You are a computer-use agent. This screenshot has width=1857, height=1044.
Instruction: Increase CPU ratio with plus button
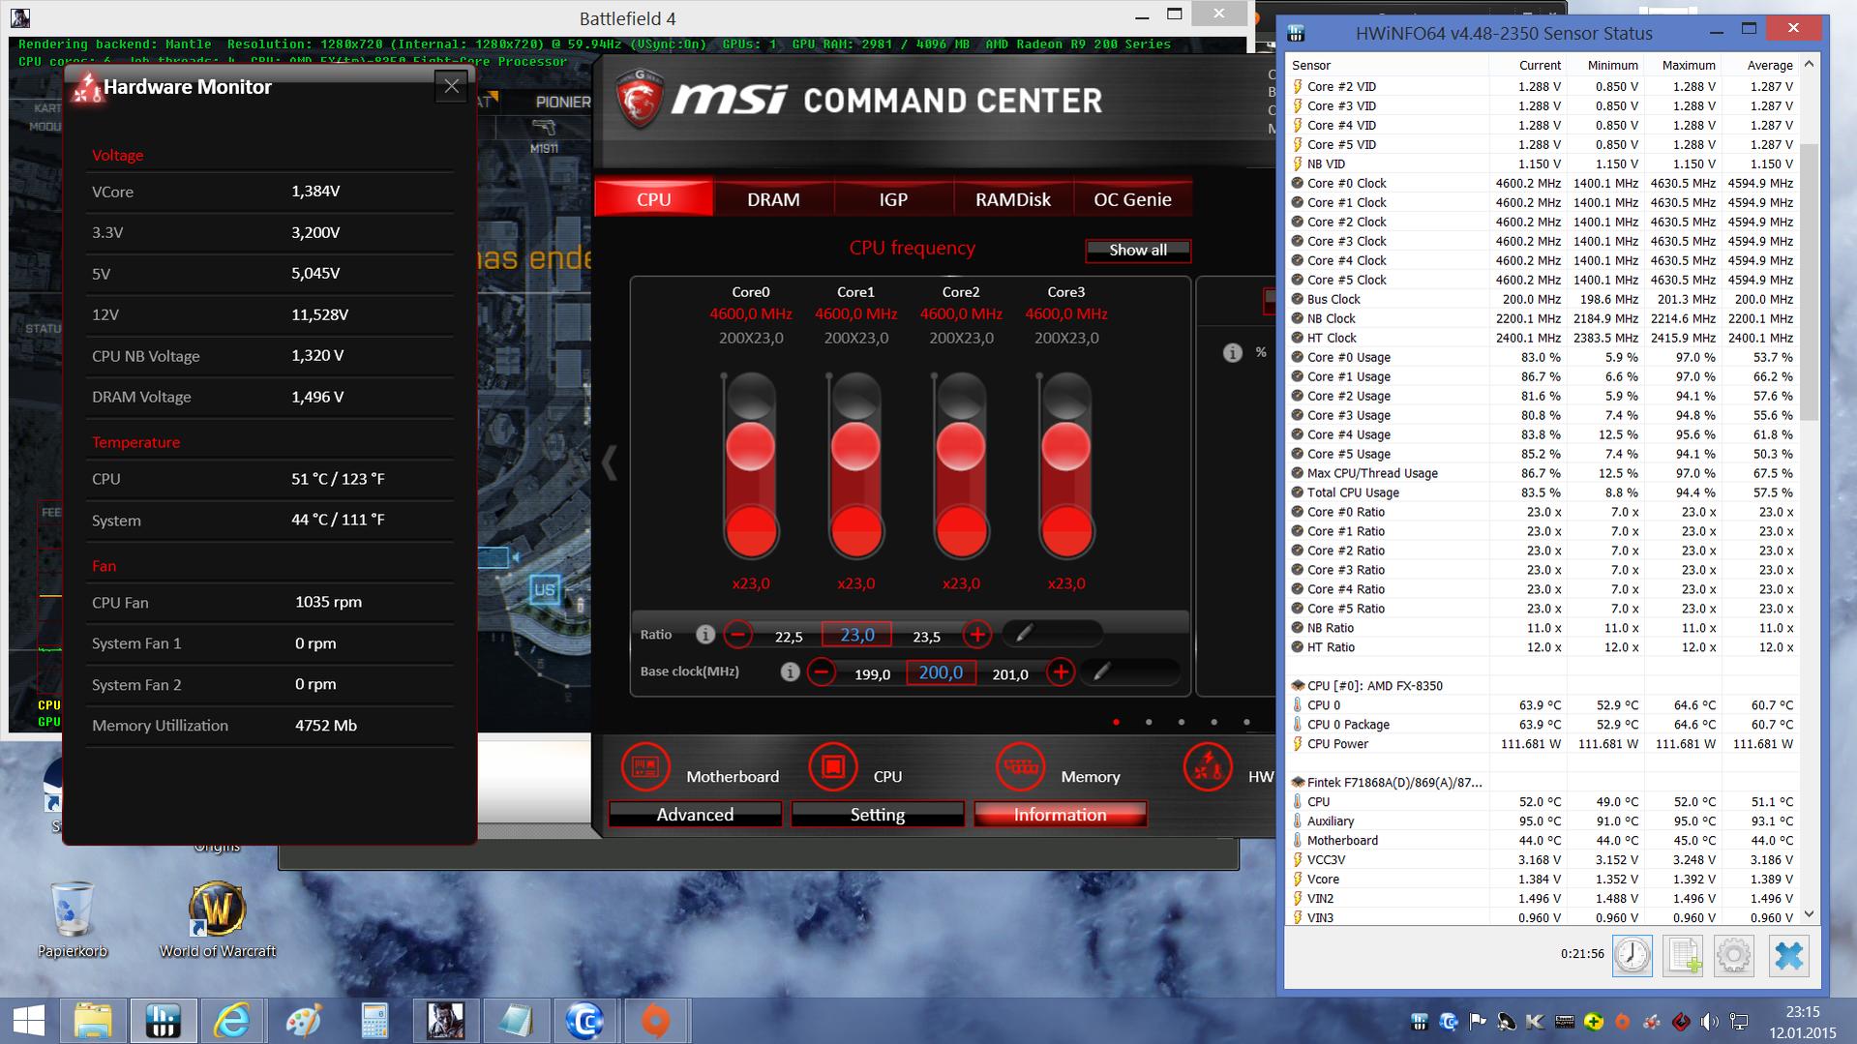click(x=977, y=635)
